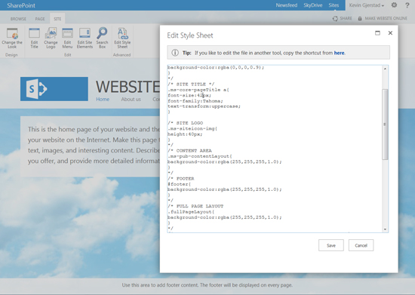Open Sites in the top bar
The image size is (415, 295).
tap(334, 5)
